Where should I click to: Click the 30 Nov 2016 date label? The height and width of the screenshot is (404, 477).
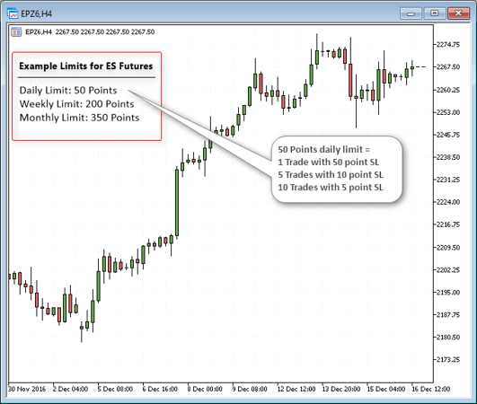pyautogui.click(x=27, y=389)
